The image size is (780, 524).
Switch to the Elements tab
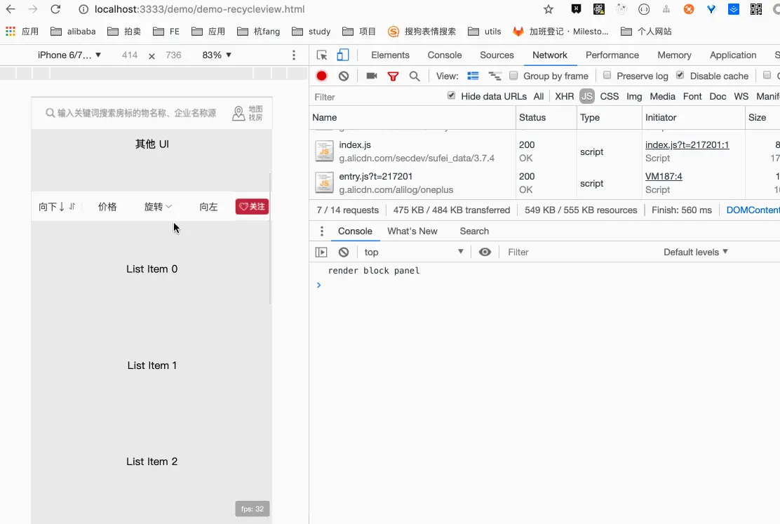click(x=390, y=55)
